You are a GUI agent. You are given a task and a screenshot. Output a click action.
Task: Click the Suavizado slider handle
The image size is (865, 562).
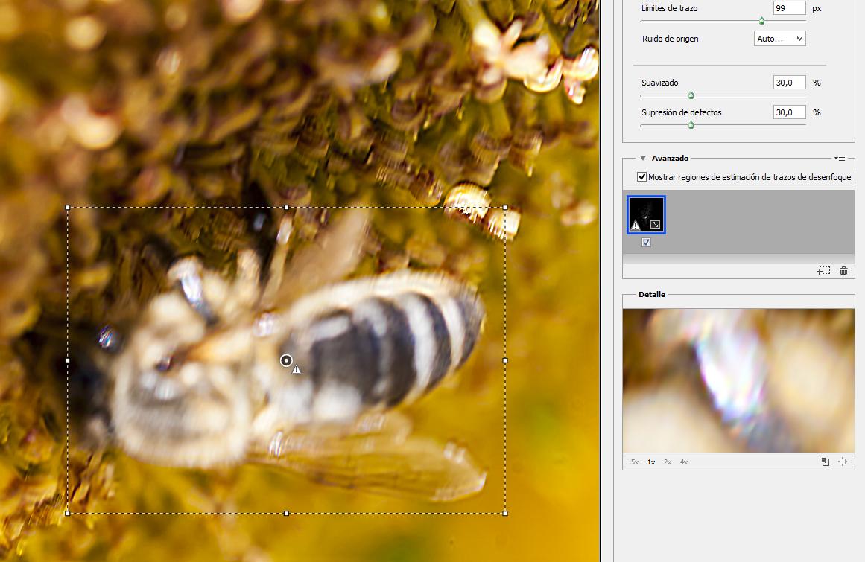coord(691,95)
